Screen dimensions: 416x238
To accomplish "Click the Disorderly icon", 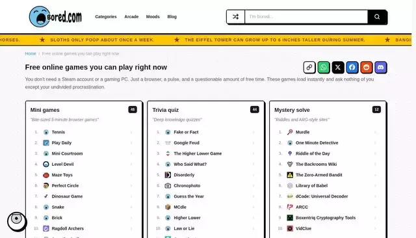I will [x=168, y=175].
